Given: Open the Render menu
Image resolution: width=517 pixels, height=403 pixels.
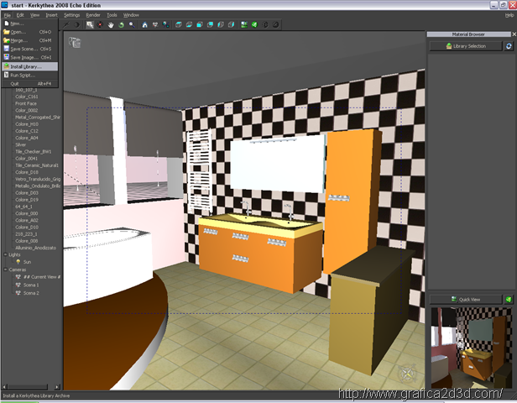Looking at the screenshot, I should coord(92,14).
